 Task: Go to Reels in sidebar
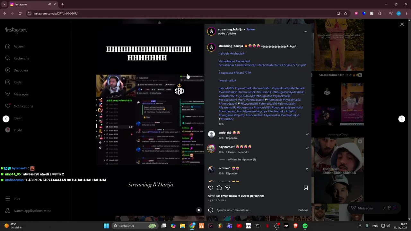coord(13,82)
